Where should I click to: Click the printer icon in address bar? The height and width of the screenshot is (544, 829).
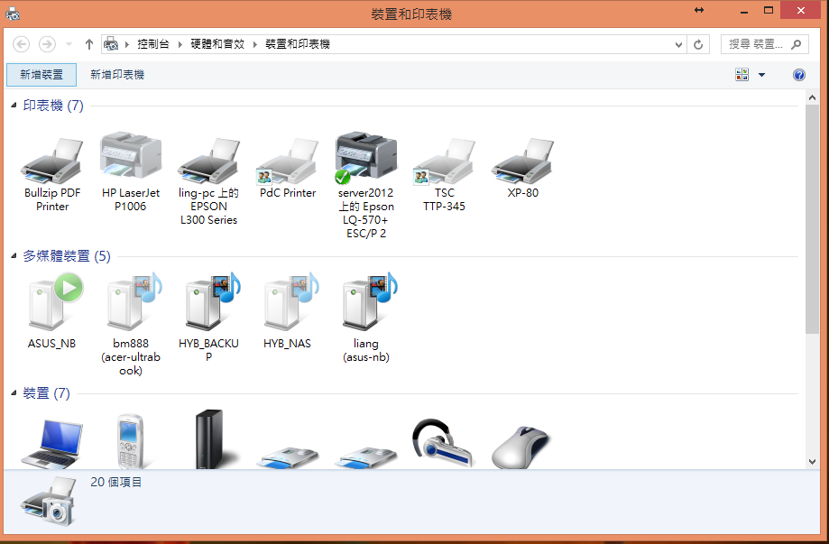[111, 44]
